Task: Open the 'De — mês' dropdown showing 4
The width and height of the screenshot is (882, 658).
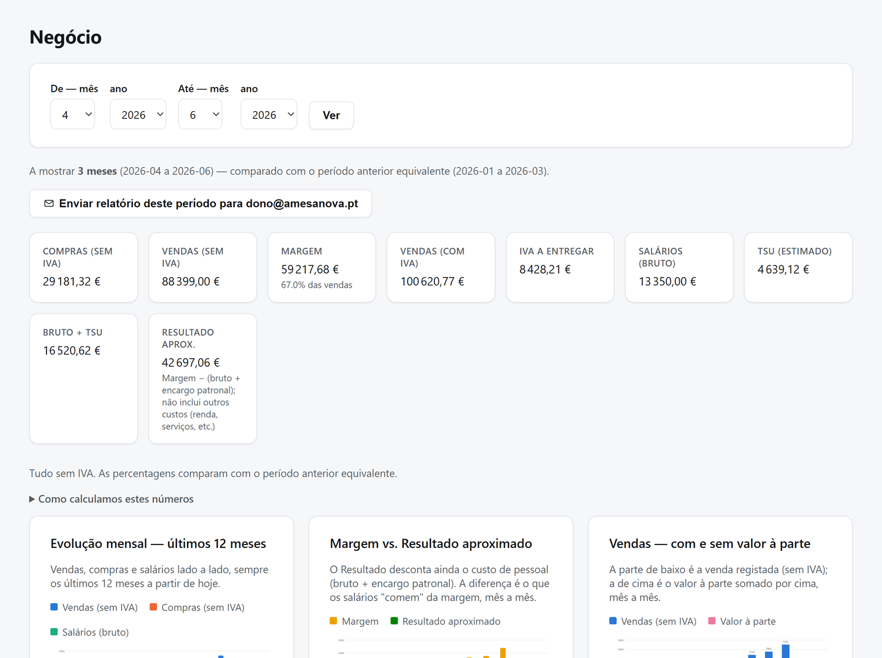Action: click(73, 115)
